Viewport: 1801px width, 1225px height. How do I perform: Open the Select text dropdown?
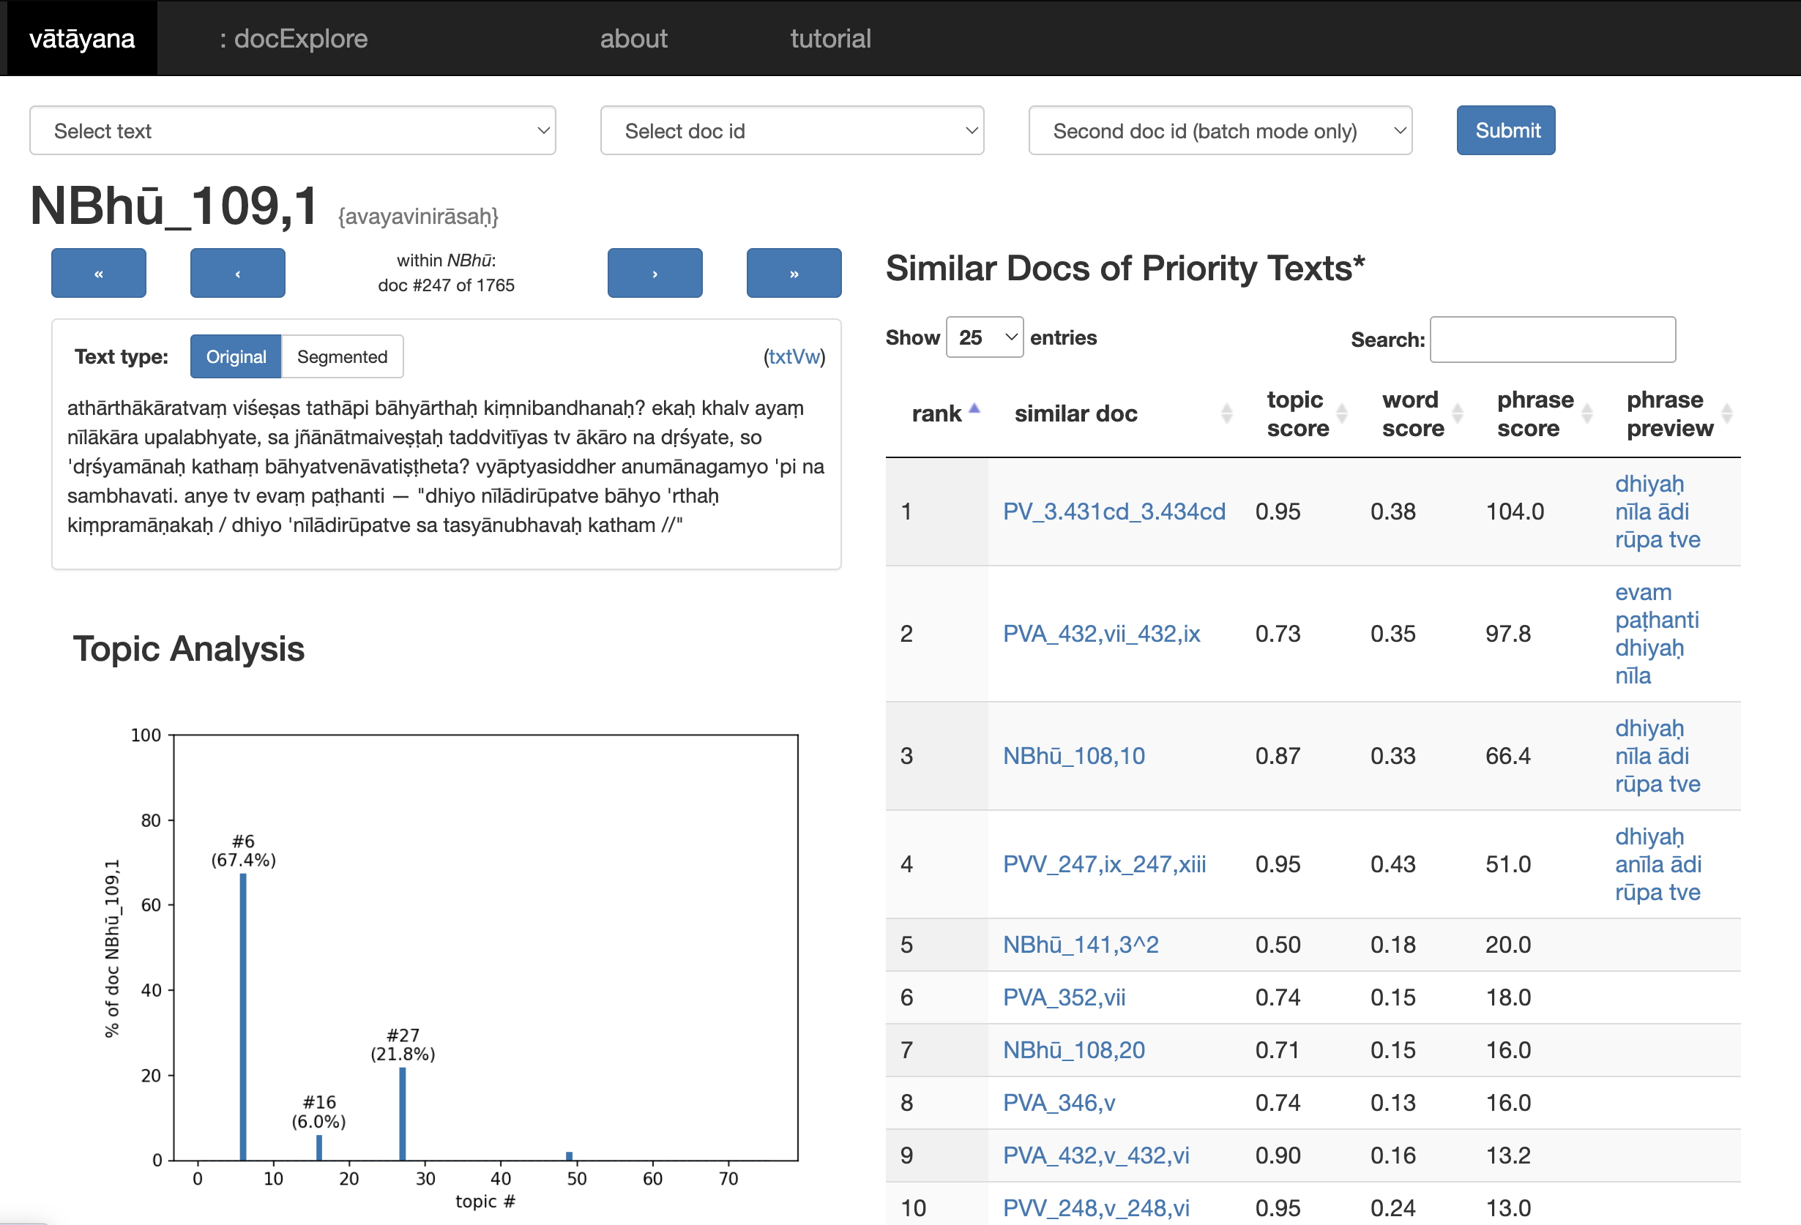[292, 131]
